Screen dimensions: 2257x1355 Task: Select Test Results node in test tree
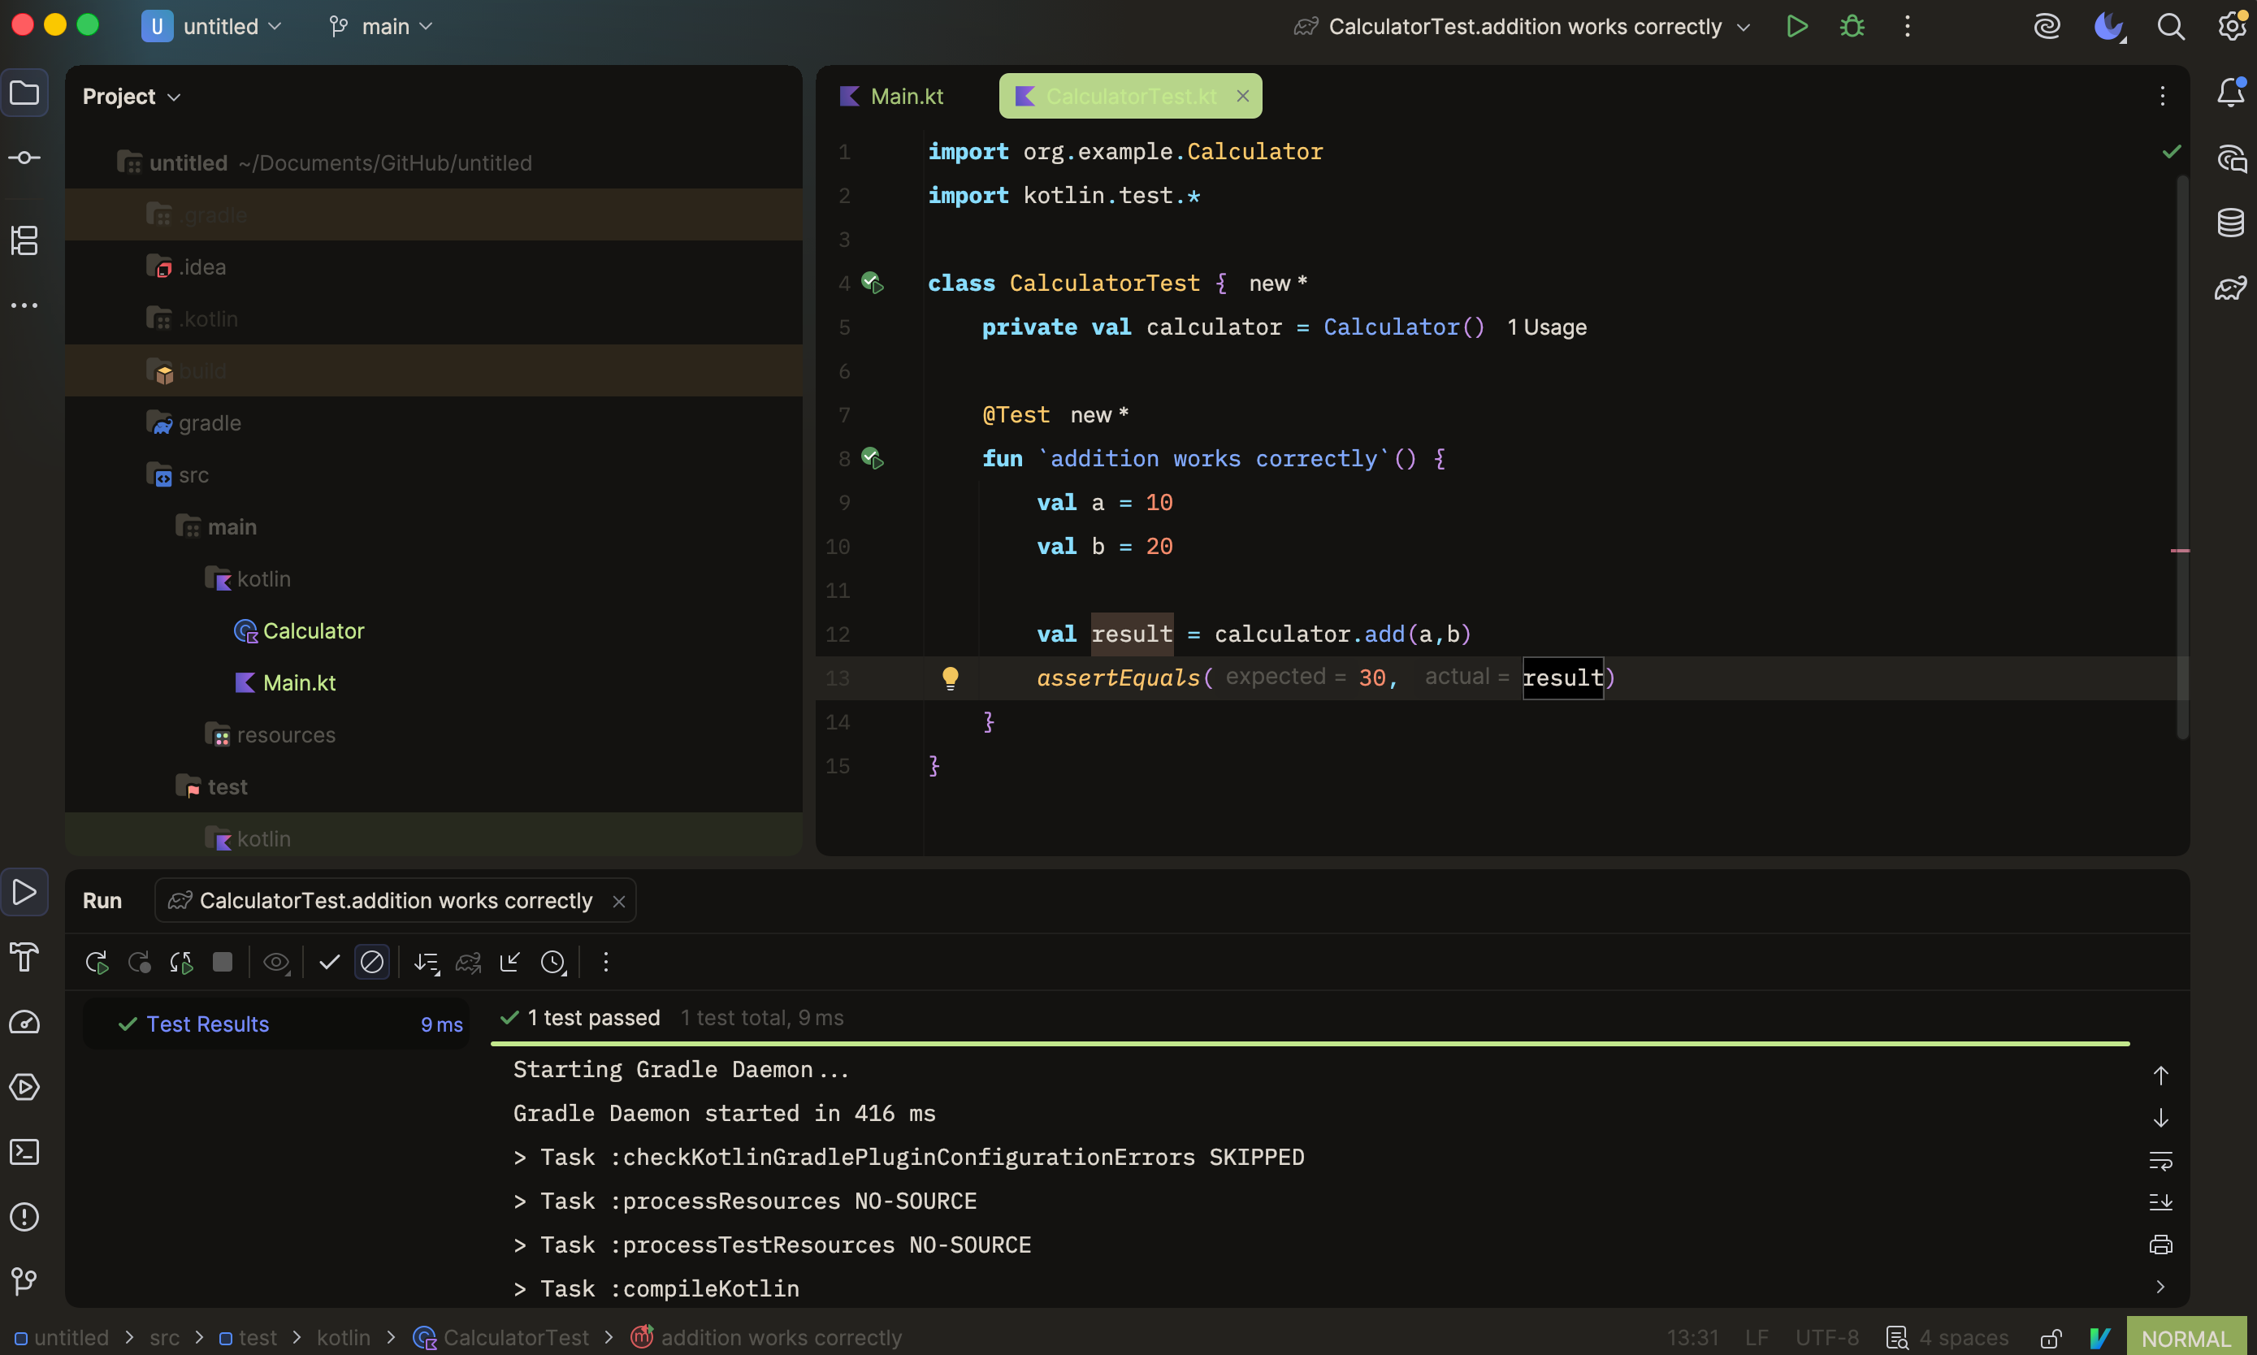275,1024
